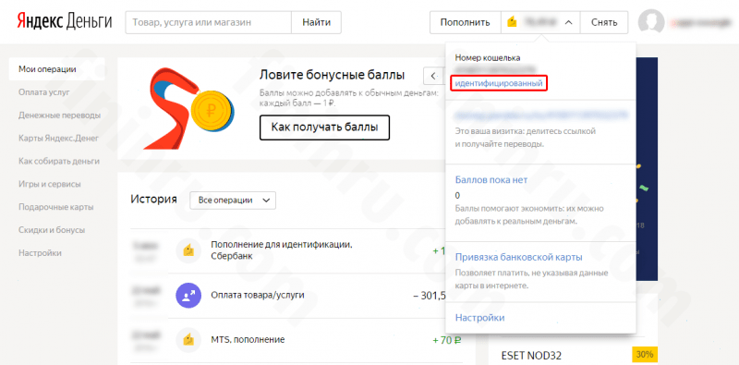This screenshot has height=365, width=739.
Task: Open the Привязка банковской карты link
Action: coord(519,257)
